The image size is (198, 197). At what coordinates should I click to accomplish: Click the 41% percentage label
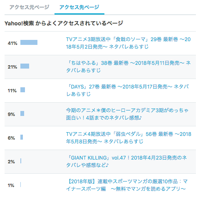12,43
